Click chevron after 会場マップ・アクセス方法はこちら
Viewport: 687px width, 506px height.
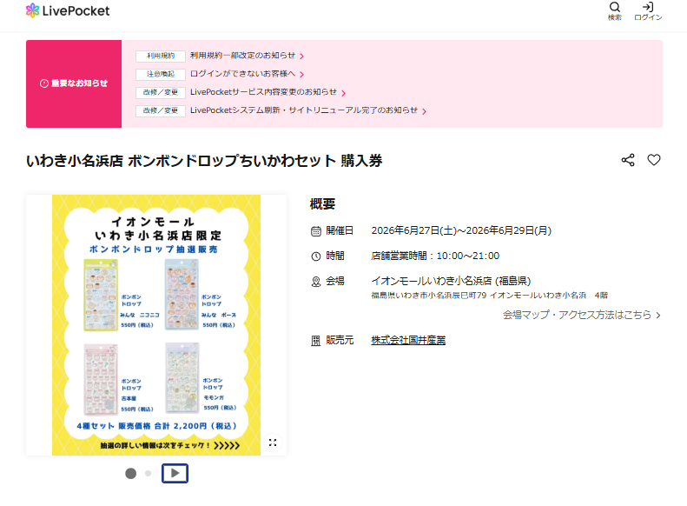click(658, 316)
